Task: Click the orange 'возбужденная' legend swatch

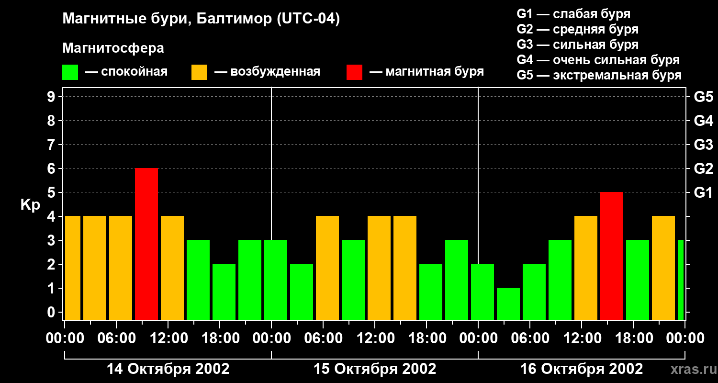Action: tap(199, 72)
